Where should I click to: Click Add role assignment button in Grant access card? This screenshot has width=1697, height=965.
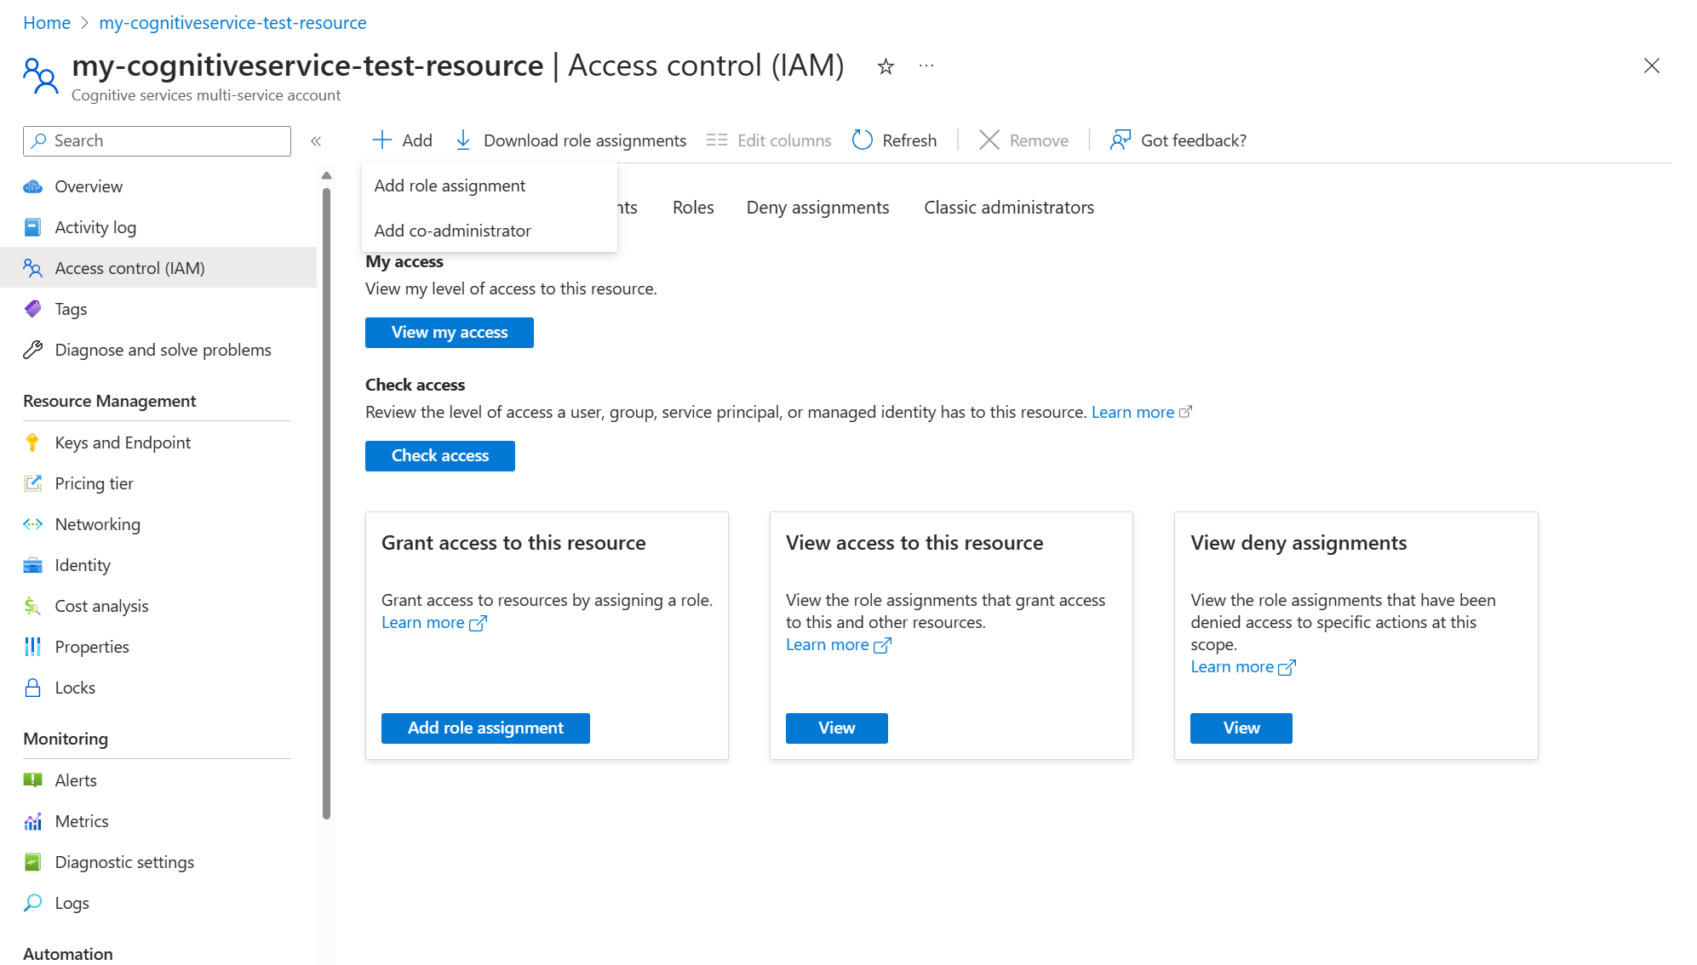click(485, 728)
